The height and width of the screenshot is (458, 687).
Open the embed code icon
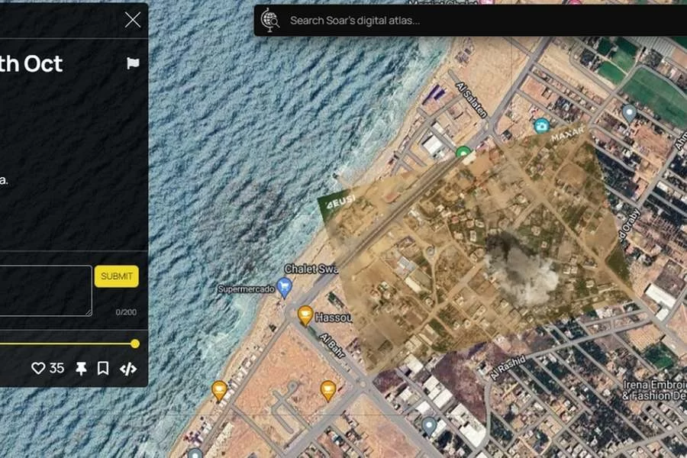coord(128,369)
